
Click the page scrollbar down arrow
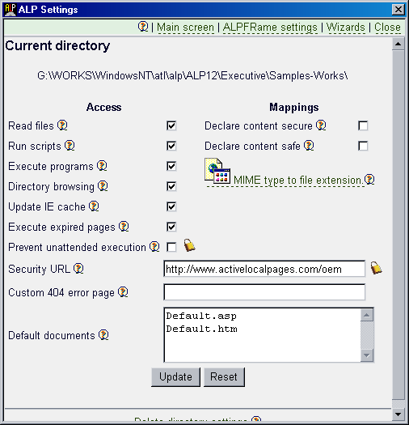tap(398, 414)
